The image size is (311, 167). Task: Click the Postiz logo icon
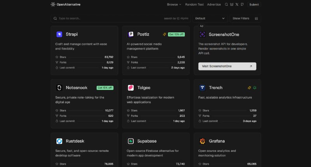click(131, 34)
